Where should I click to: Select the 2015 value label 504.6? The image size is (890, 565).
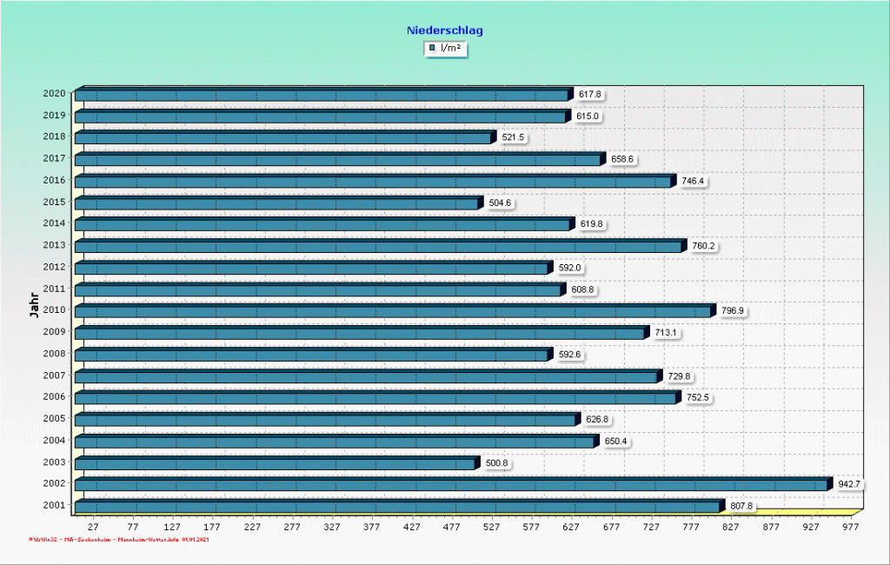click(x=500, y=203)
